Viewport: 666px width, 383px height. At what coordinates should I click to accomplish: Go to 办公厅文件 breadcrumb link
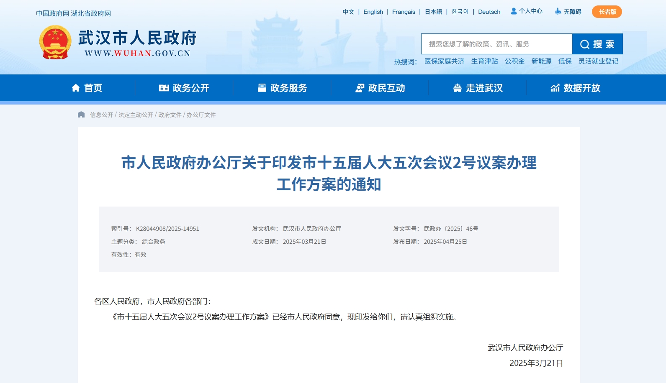tap(201, 115)
